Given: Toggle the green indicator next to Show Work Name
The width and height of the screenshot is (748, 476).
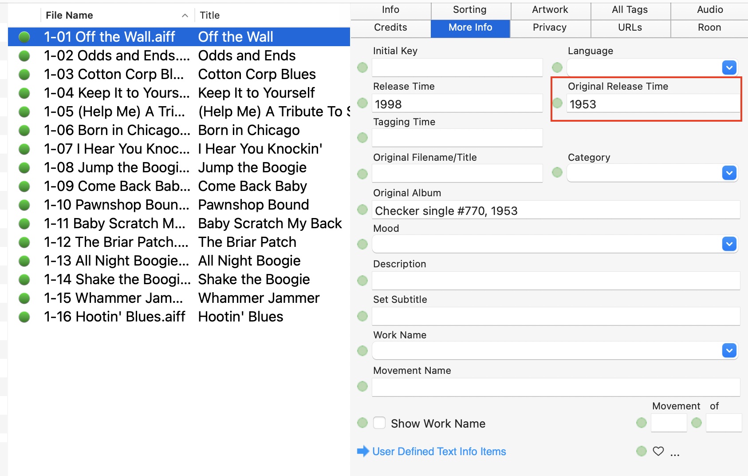Looking at the screenshot, I should point(362,423).
